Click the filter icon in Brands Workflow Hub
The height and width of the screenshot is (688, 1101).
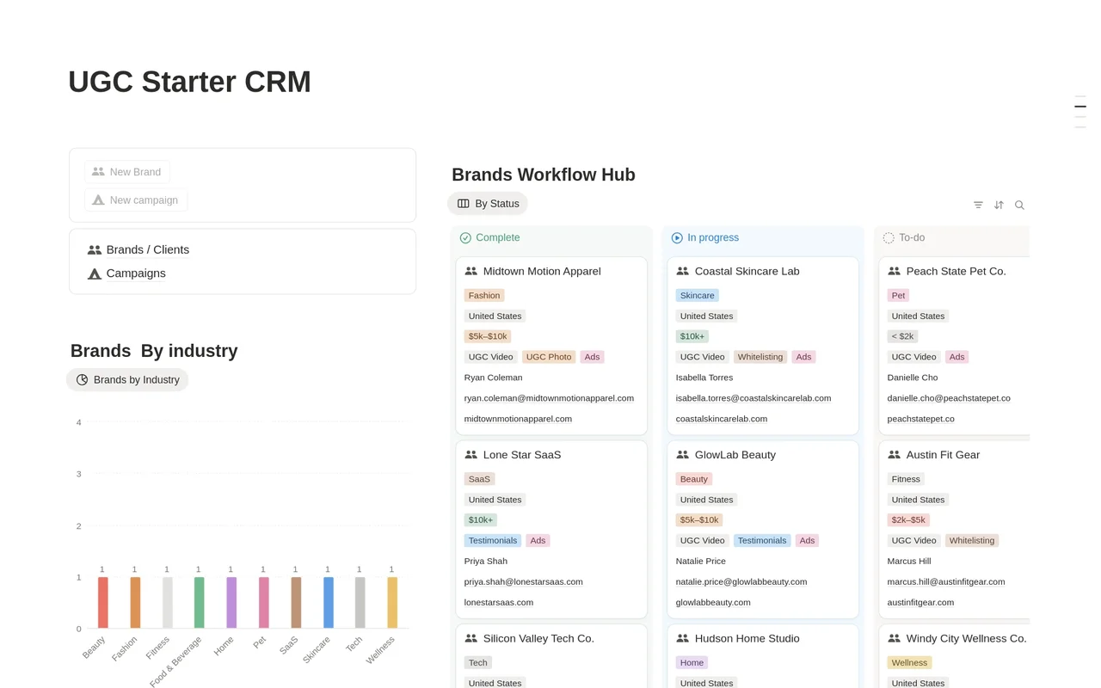(x=978, y=205)
